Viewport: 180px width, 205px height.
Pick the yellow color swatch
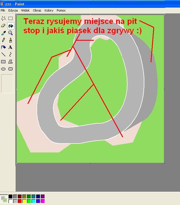24,201
